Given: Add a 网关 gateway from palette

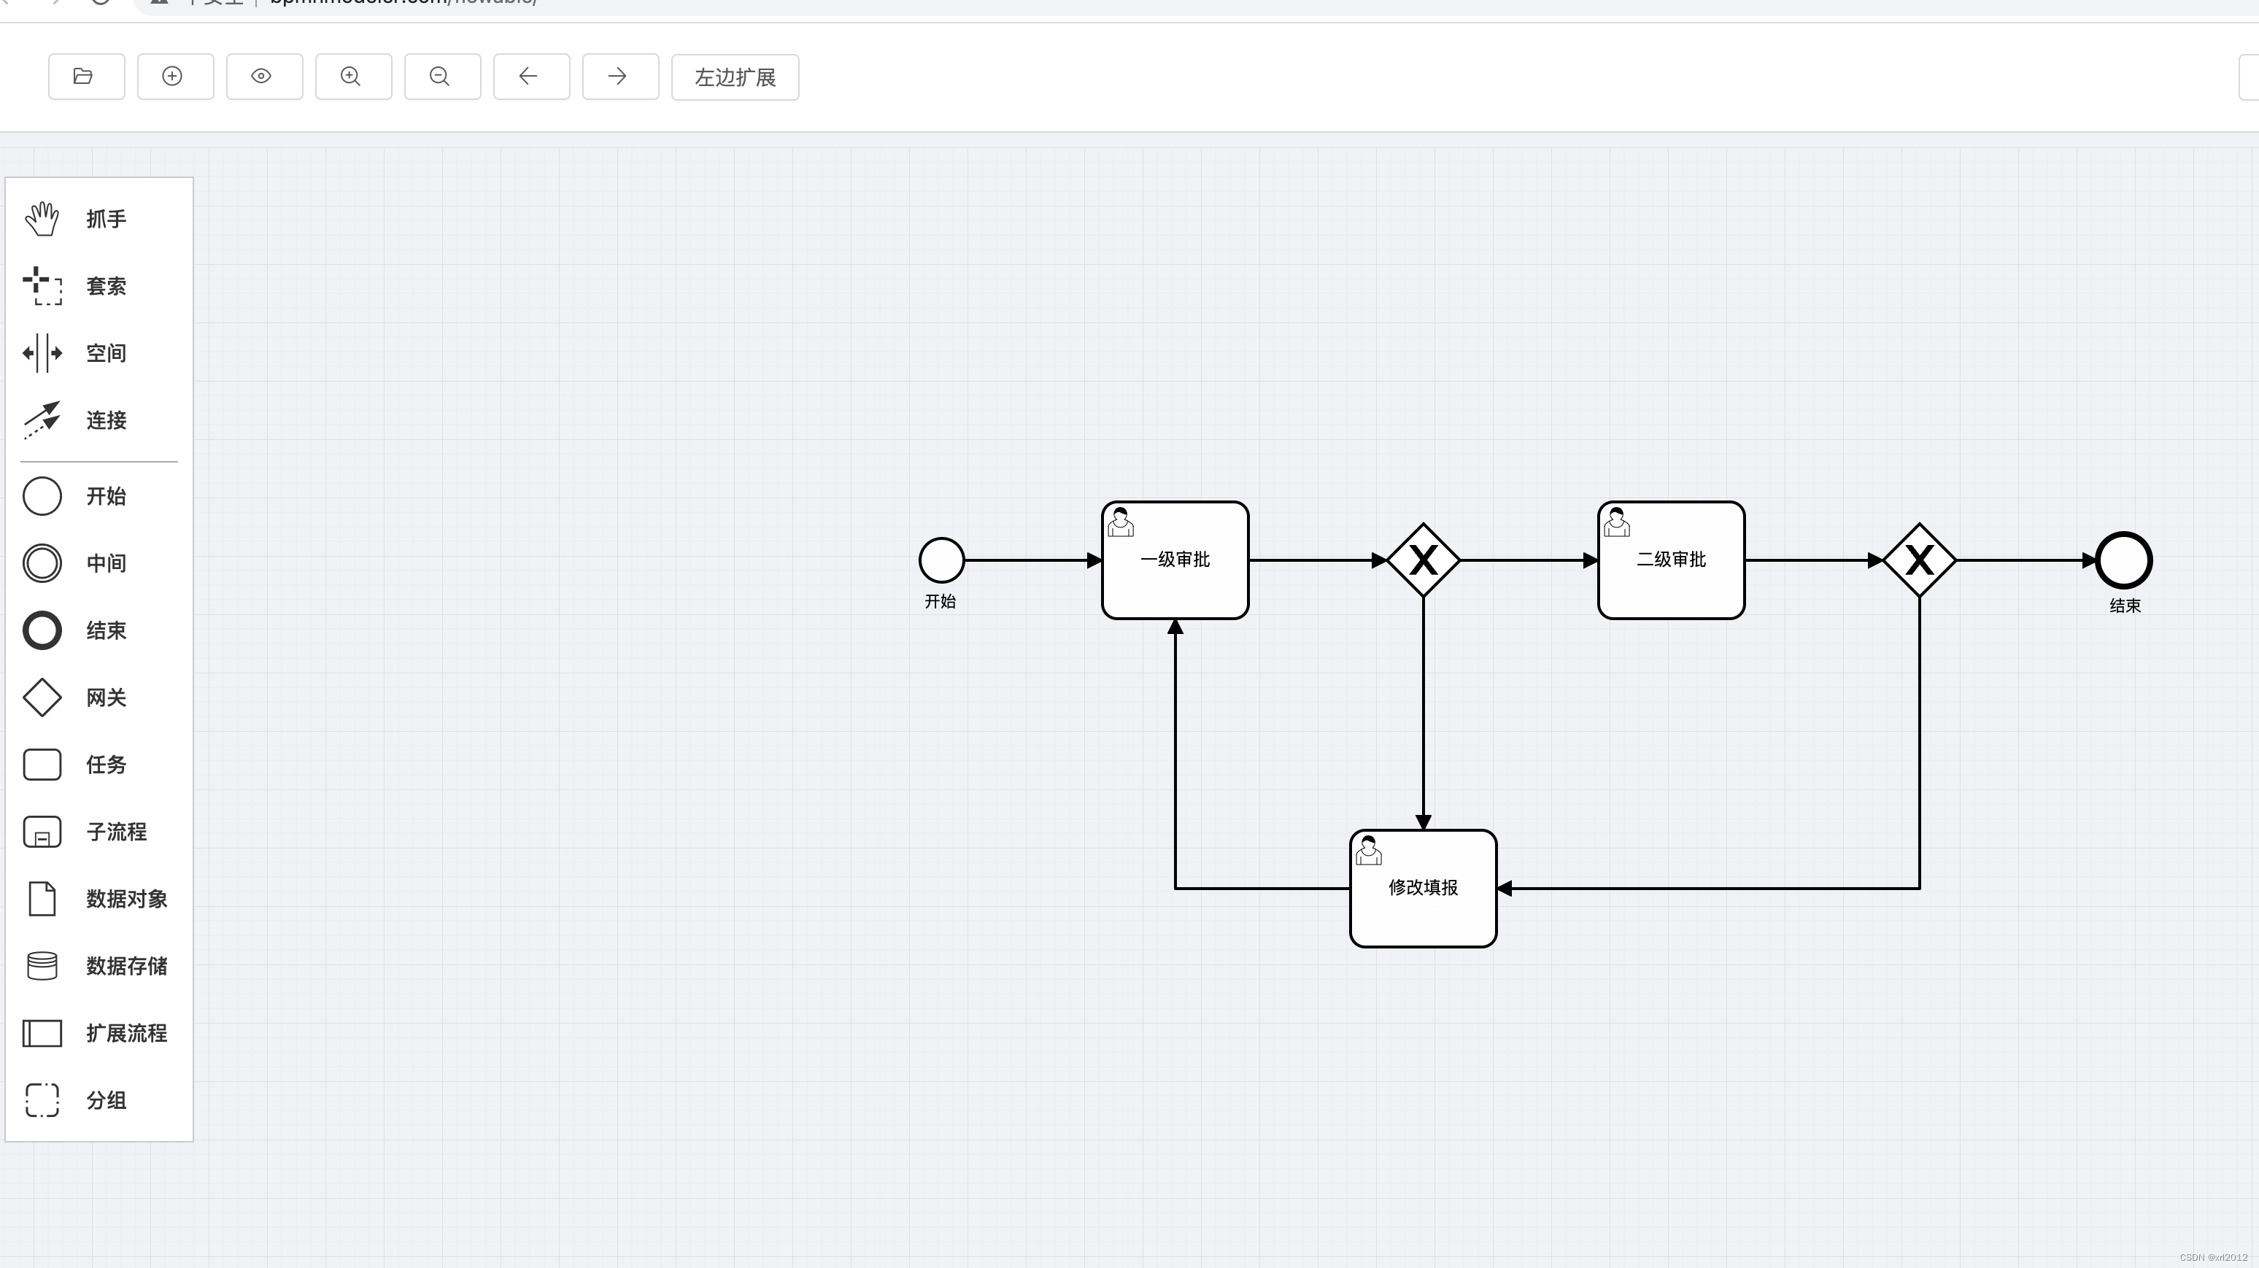Looking at the screenshot, I should tap(42, 698).
